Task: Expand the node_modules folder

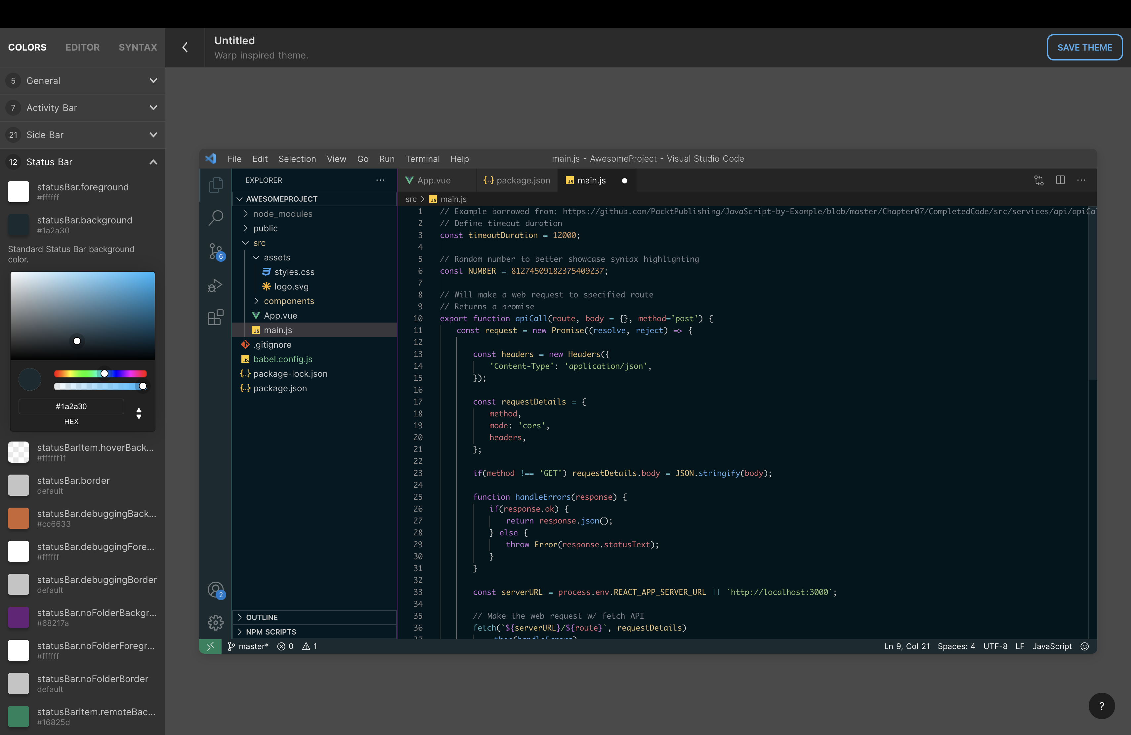Action: [283, 214]
